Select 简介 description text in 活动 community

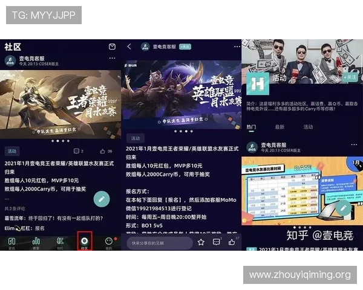pos(302,106)
